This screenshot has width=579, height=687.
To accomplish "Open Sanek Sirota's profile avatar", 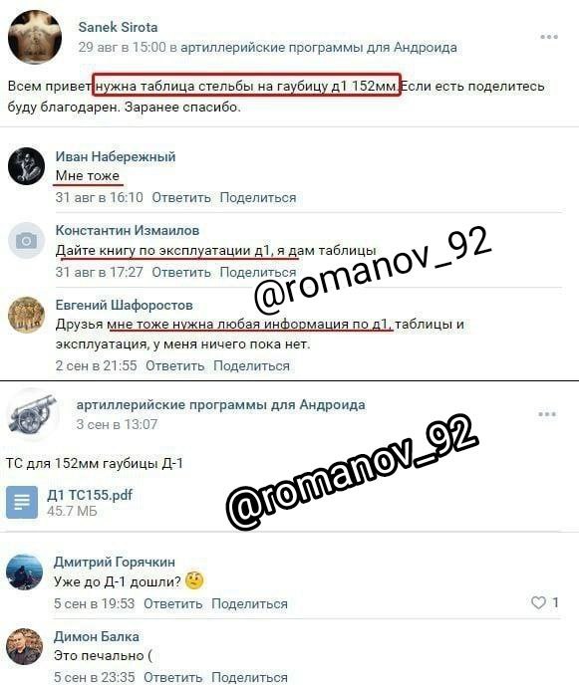I will (x=35, y=37).
